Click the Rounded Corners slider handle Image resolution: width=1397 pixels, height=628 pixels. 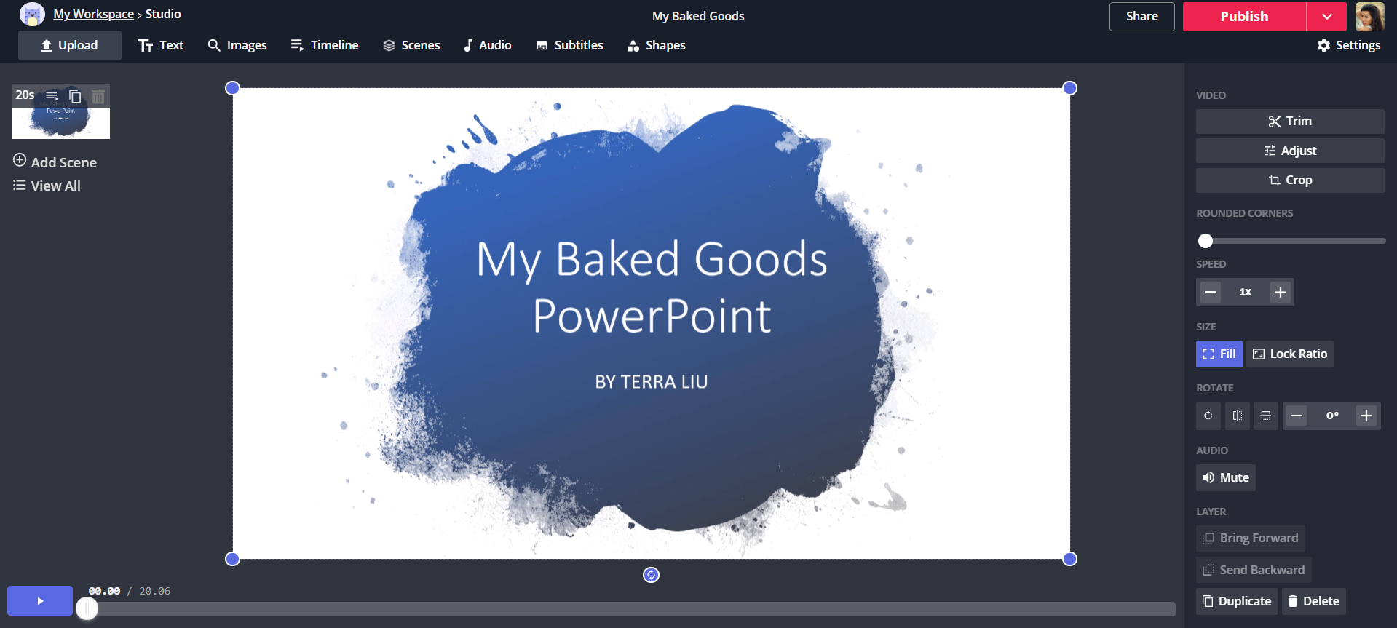coord(1206,241)
